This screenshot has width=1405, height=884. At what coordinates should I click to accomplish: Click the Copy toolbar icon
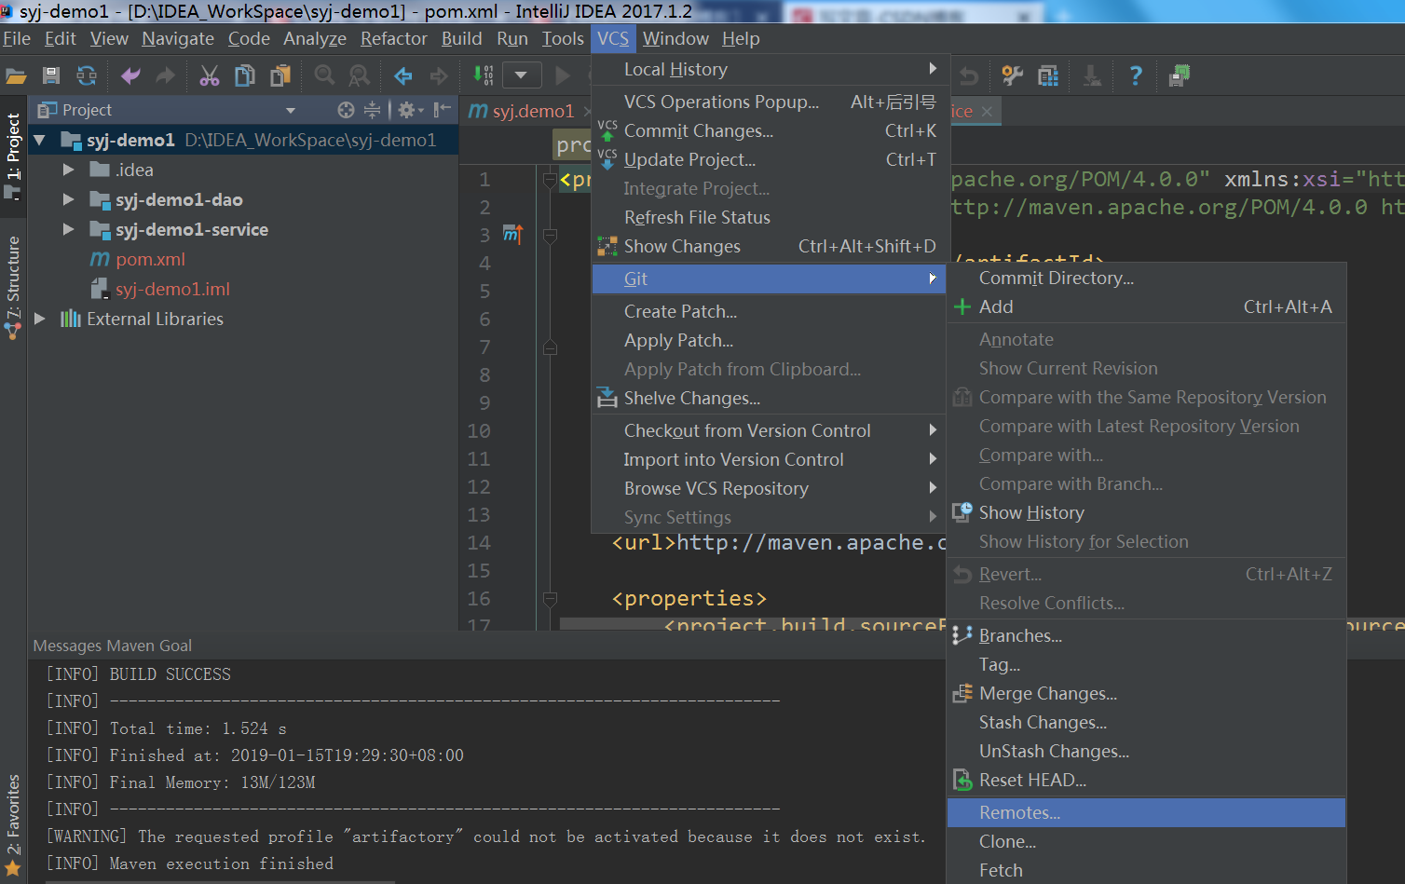[244, 75]
